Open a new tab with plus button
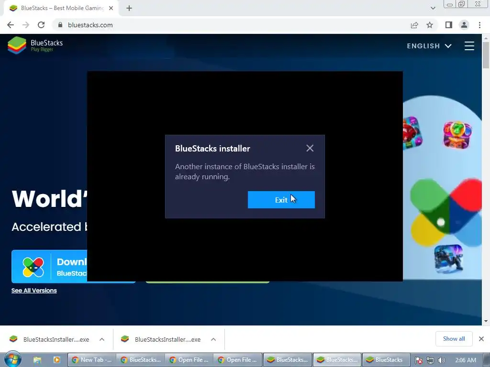This screenshot has height=367, width=490. coord(129,8)
